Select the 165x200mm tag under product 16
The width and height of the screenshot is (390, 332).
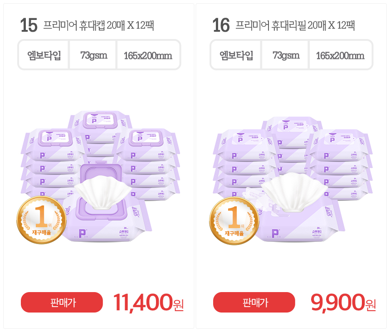(340, 55)
